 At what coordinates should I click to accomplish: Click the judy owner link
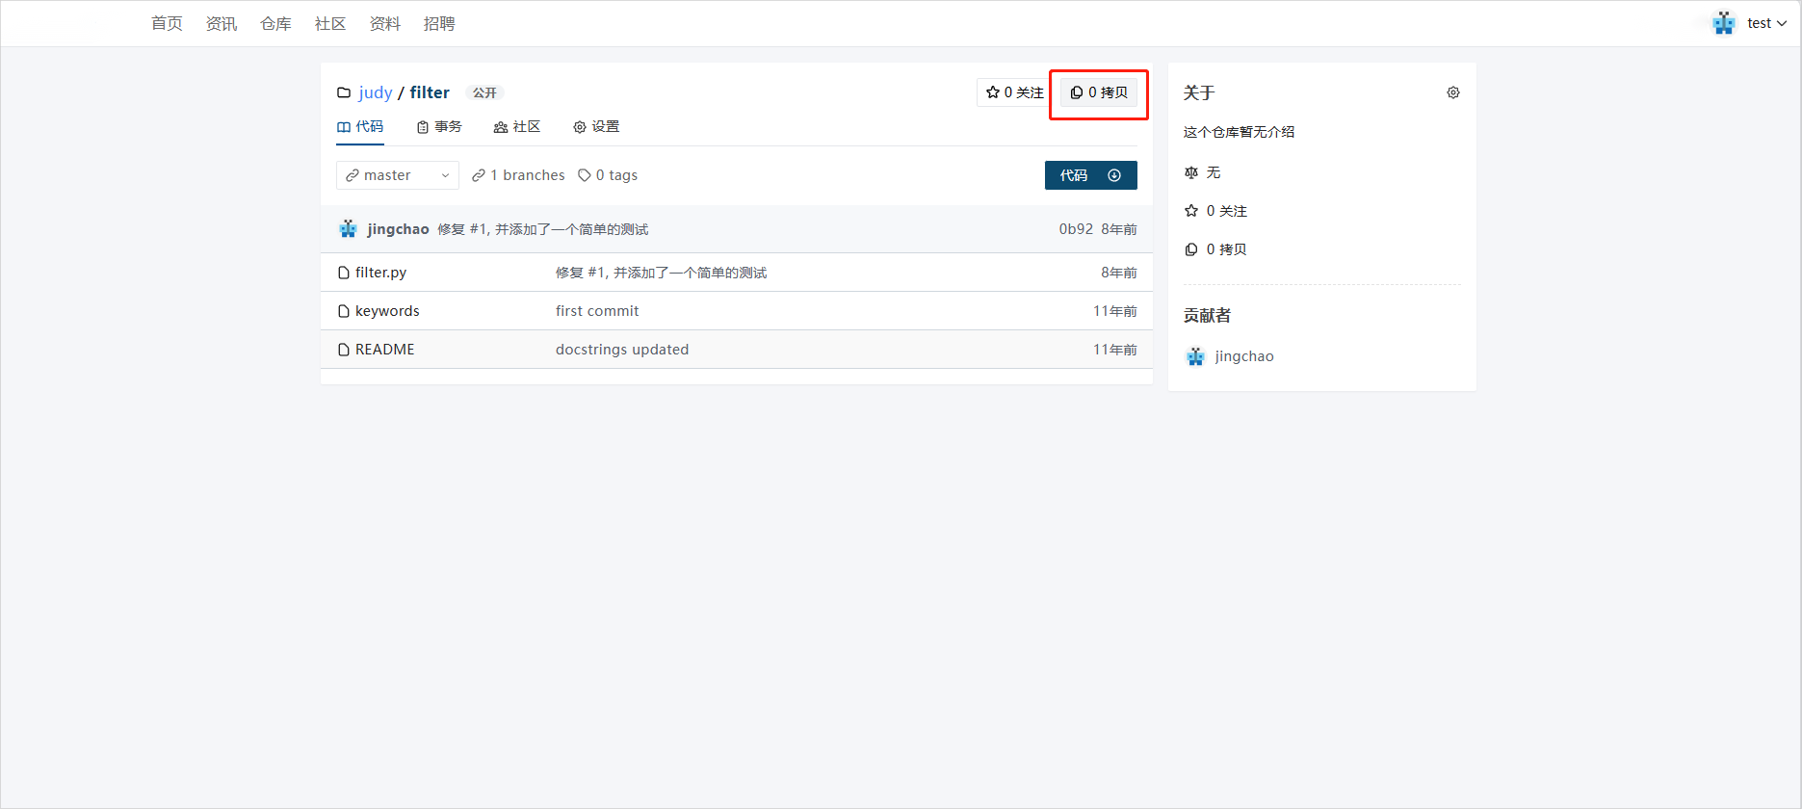[x=375, y=92]
